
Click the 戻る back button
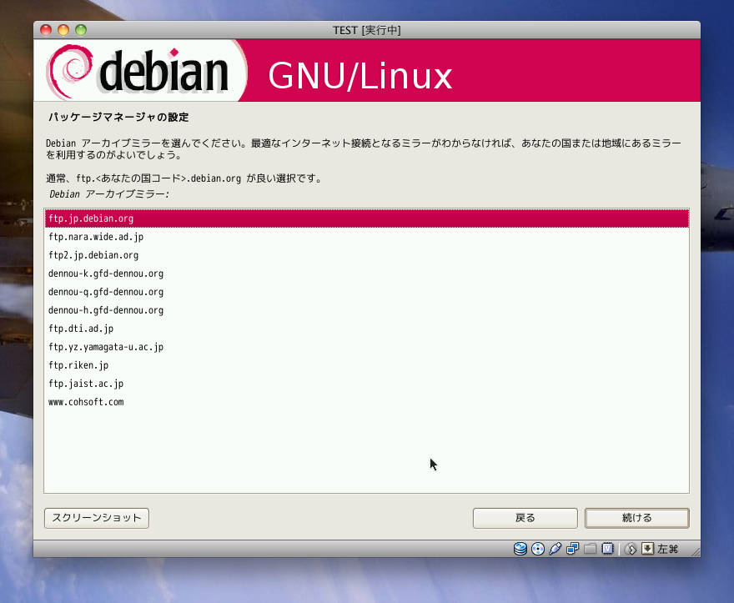525,518
